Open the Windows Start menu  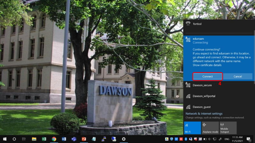point(5,139)
